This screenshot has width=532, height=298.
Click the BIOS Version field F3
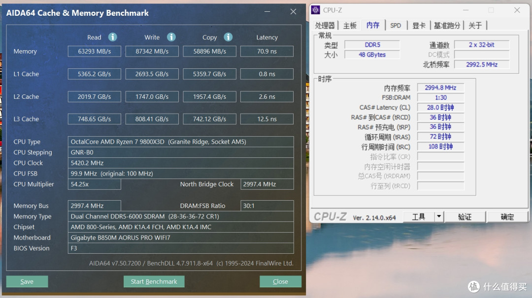(x=181, y=248)
